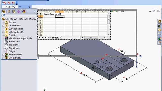Viewport: 162px width, 91px height.
Task: Expand the Equations node
Action: [3, 35]
